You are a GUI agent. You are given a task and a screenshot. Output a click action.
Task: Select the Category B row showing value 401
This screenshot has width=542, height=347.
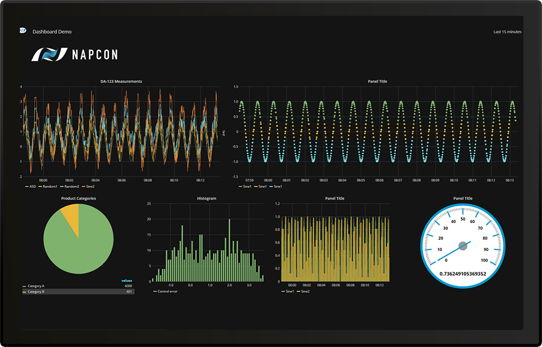[x=79, y=291]
